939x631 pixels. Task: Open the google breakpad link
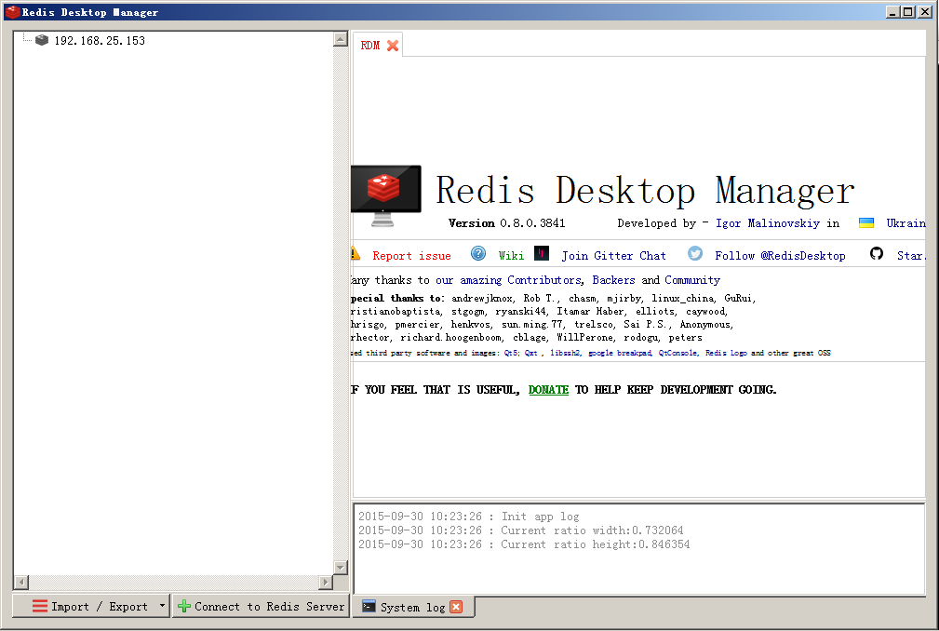(x=619, y=354)
